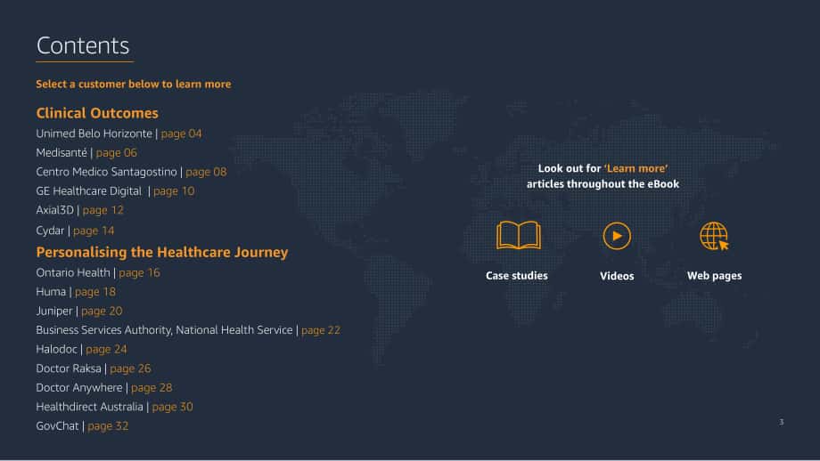Go to Doctor Anywhere page 28
This screenshot has height=461, width=820.
[104, 388]
